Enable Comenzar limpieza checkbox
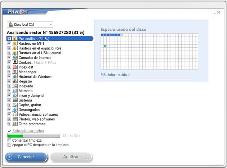The image size is (227, 168). 9,140
